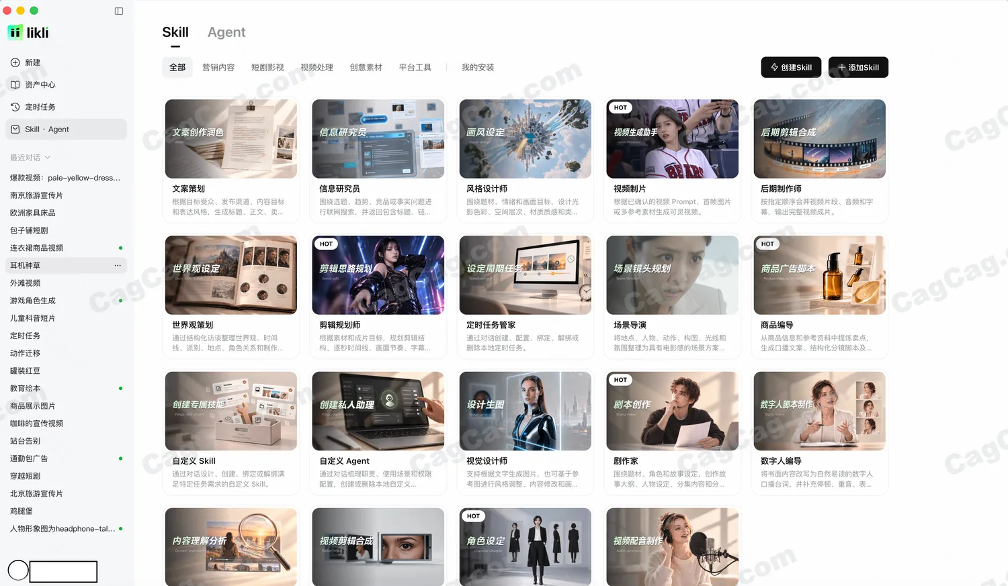Screen dimensions: 1008x586
Task: Open the 平台工具 filter
Action: click(415, 67)
